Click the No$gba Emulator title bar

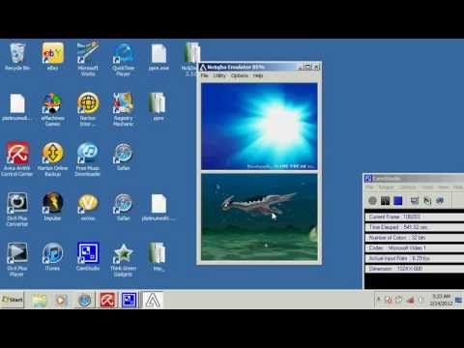tap(259, 67)
